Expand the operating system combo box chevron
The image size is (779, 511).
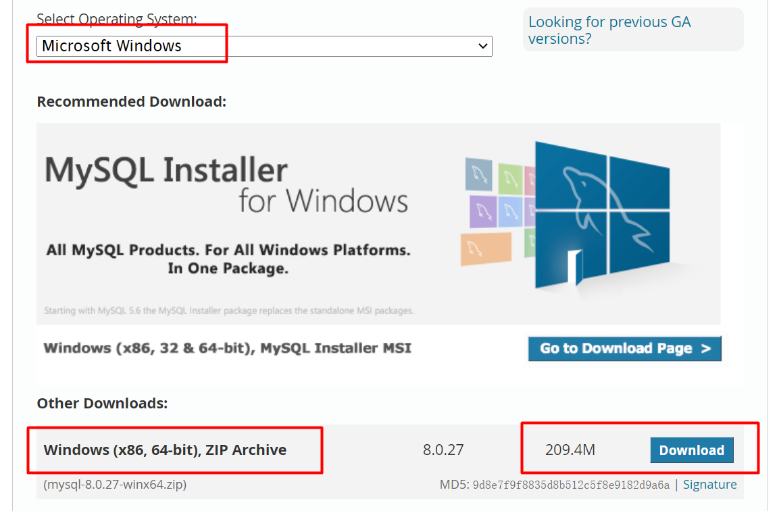[x=482, y=46]
